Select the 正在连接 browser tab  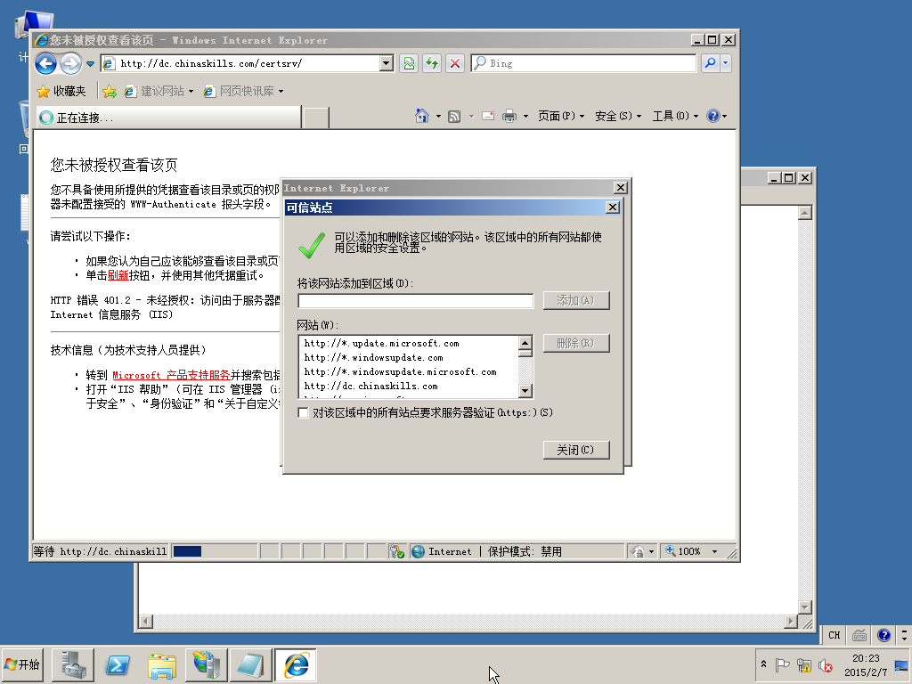pyautogui.click(x=168, y=118)
